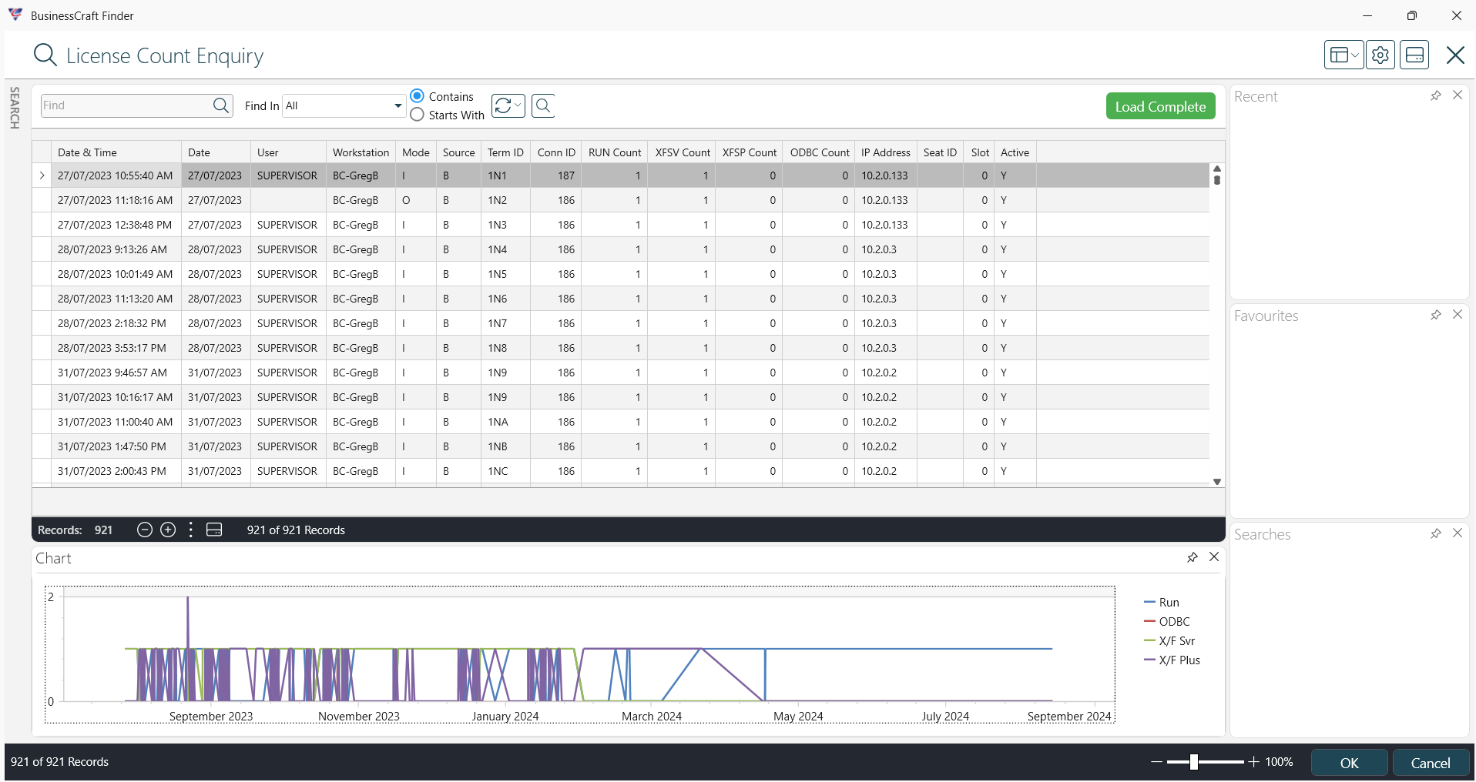This screenshot has height=782, width=1476.
Task: Click zoom in plus in status bar
Action: 1253,762
